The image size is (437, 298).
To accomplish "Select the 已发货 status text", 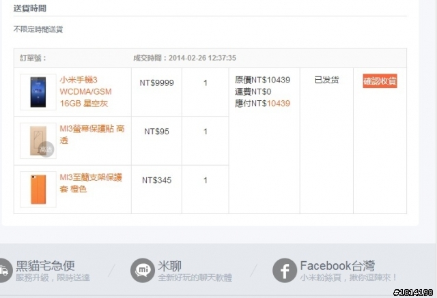I will coord(326,80).
